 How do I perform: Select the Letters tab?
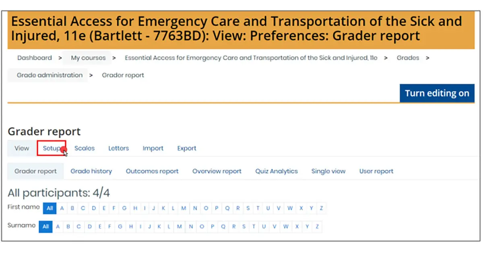[x=118, y=148]
